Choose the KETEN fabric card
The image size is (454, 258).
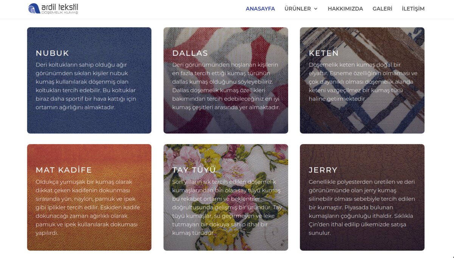pyautogui.click(x=362, y=80)
